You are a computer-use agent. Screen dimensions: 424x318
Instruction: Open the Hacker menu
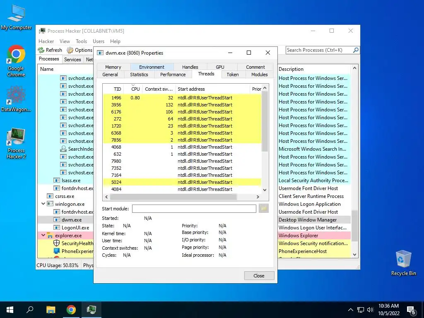tap(46, 41)
